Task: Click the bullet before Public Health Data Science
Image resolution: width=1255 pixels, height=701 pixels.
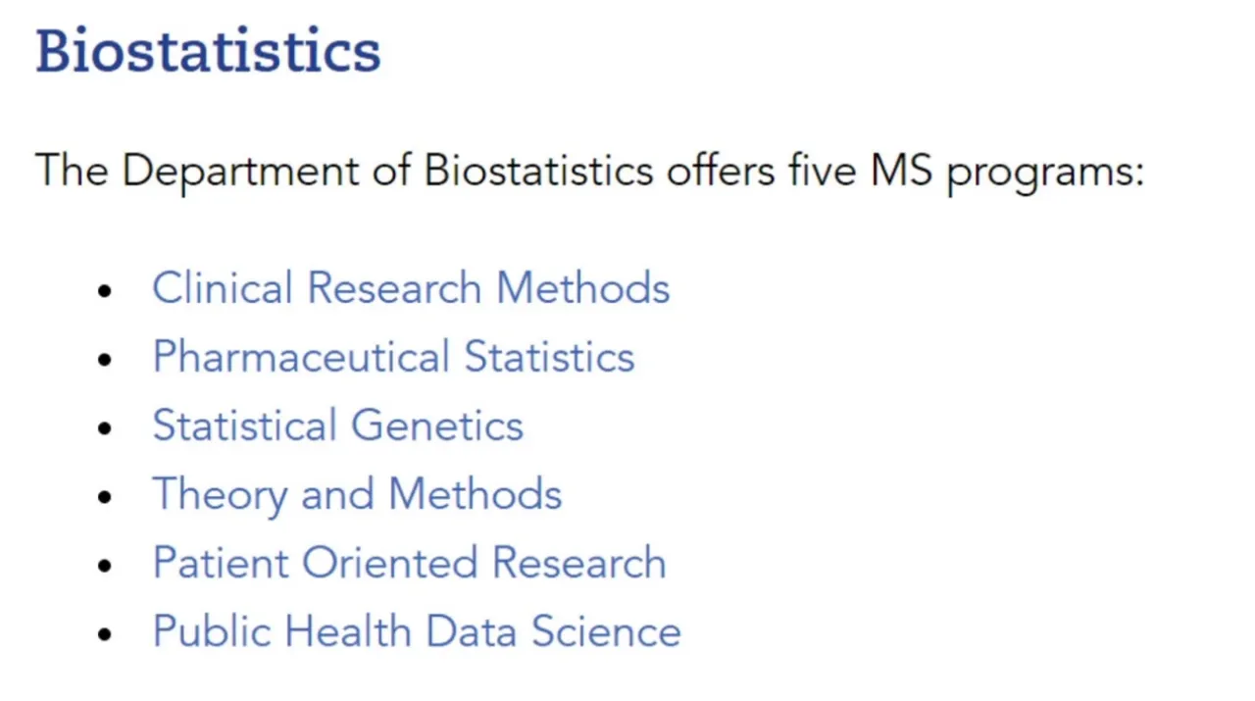Action: 106,633
